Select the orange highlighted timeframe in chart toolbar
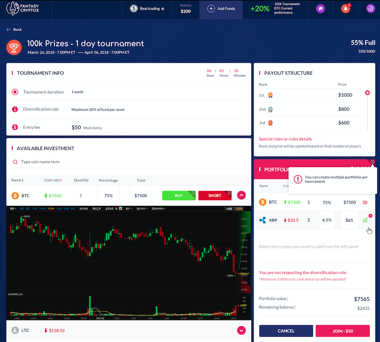Viewport: 380px width, 342px height. coord(51,208)
